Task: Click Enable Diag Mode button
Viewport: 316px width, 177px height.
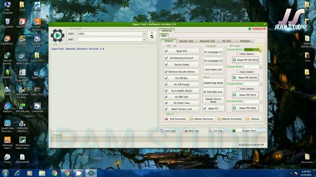Action: [213, 83]
